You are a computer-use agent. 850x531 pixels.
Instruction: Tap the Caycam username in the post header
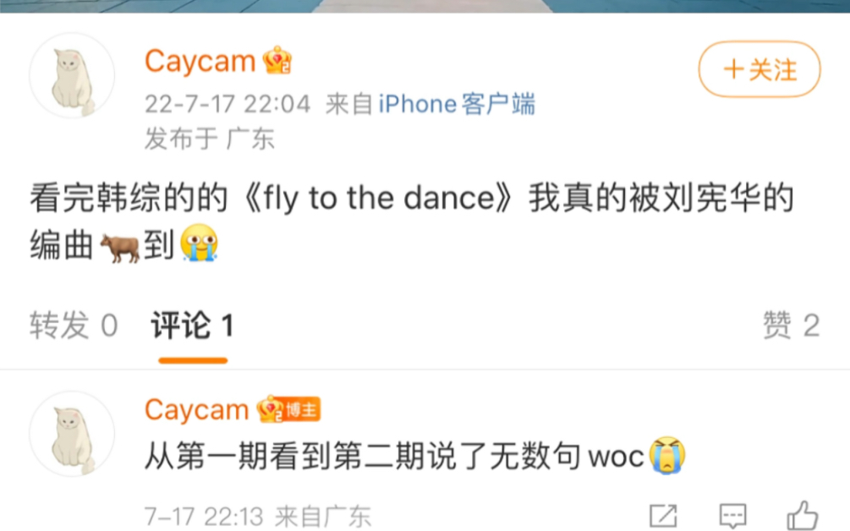pos(200,61)
